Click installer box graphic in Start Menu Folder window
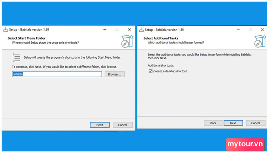Image resolution: width=267 pixels, height=154 pixels. (127, 41)
